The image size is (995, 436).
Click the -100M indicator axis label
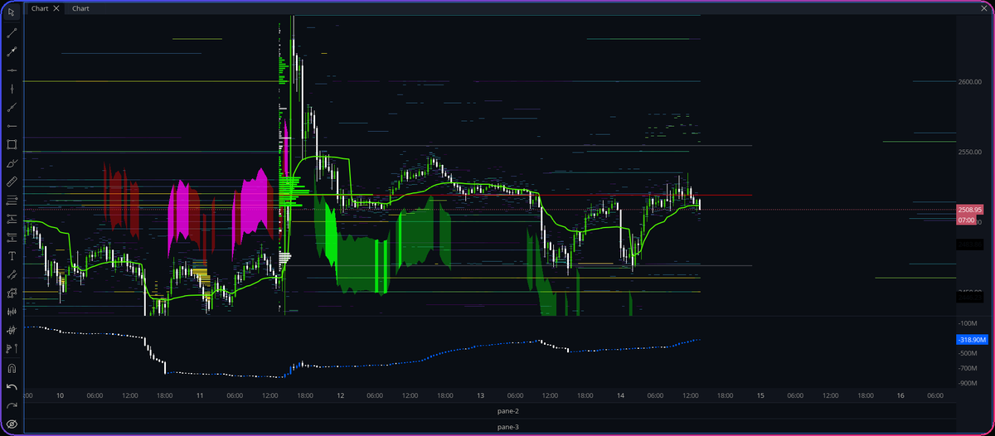pos(968,323)
